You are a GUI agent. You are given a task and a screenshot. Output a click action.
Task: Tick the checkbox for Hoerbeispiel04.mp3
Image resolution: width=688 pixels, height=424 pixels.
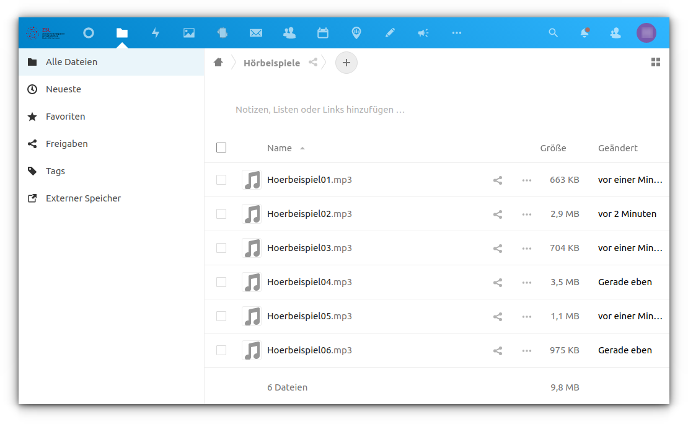[x=221, y=282]
